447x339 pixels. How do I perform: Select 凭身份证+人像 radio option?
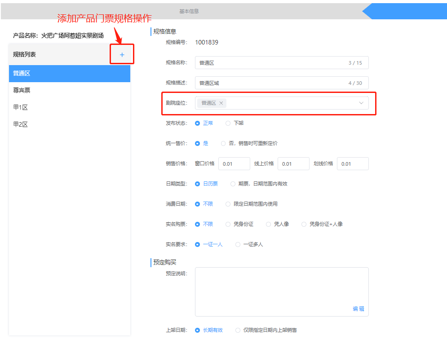point(304,224)
